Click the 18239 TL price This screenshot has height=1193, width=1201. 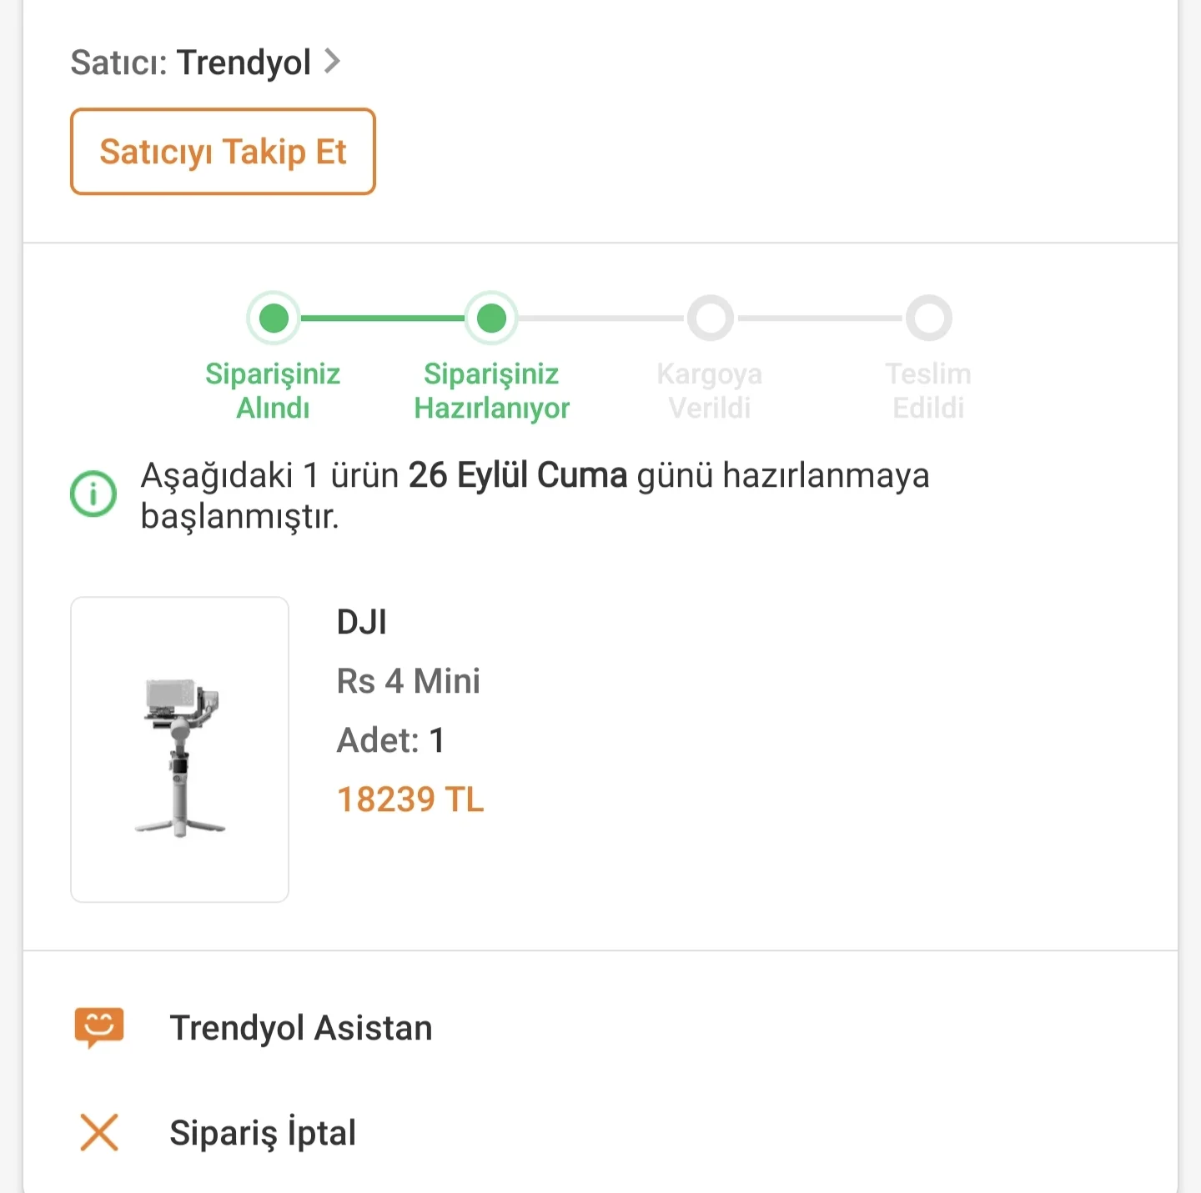410,800
